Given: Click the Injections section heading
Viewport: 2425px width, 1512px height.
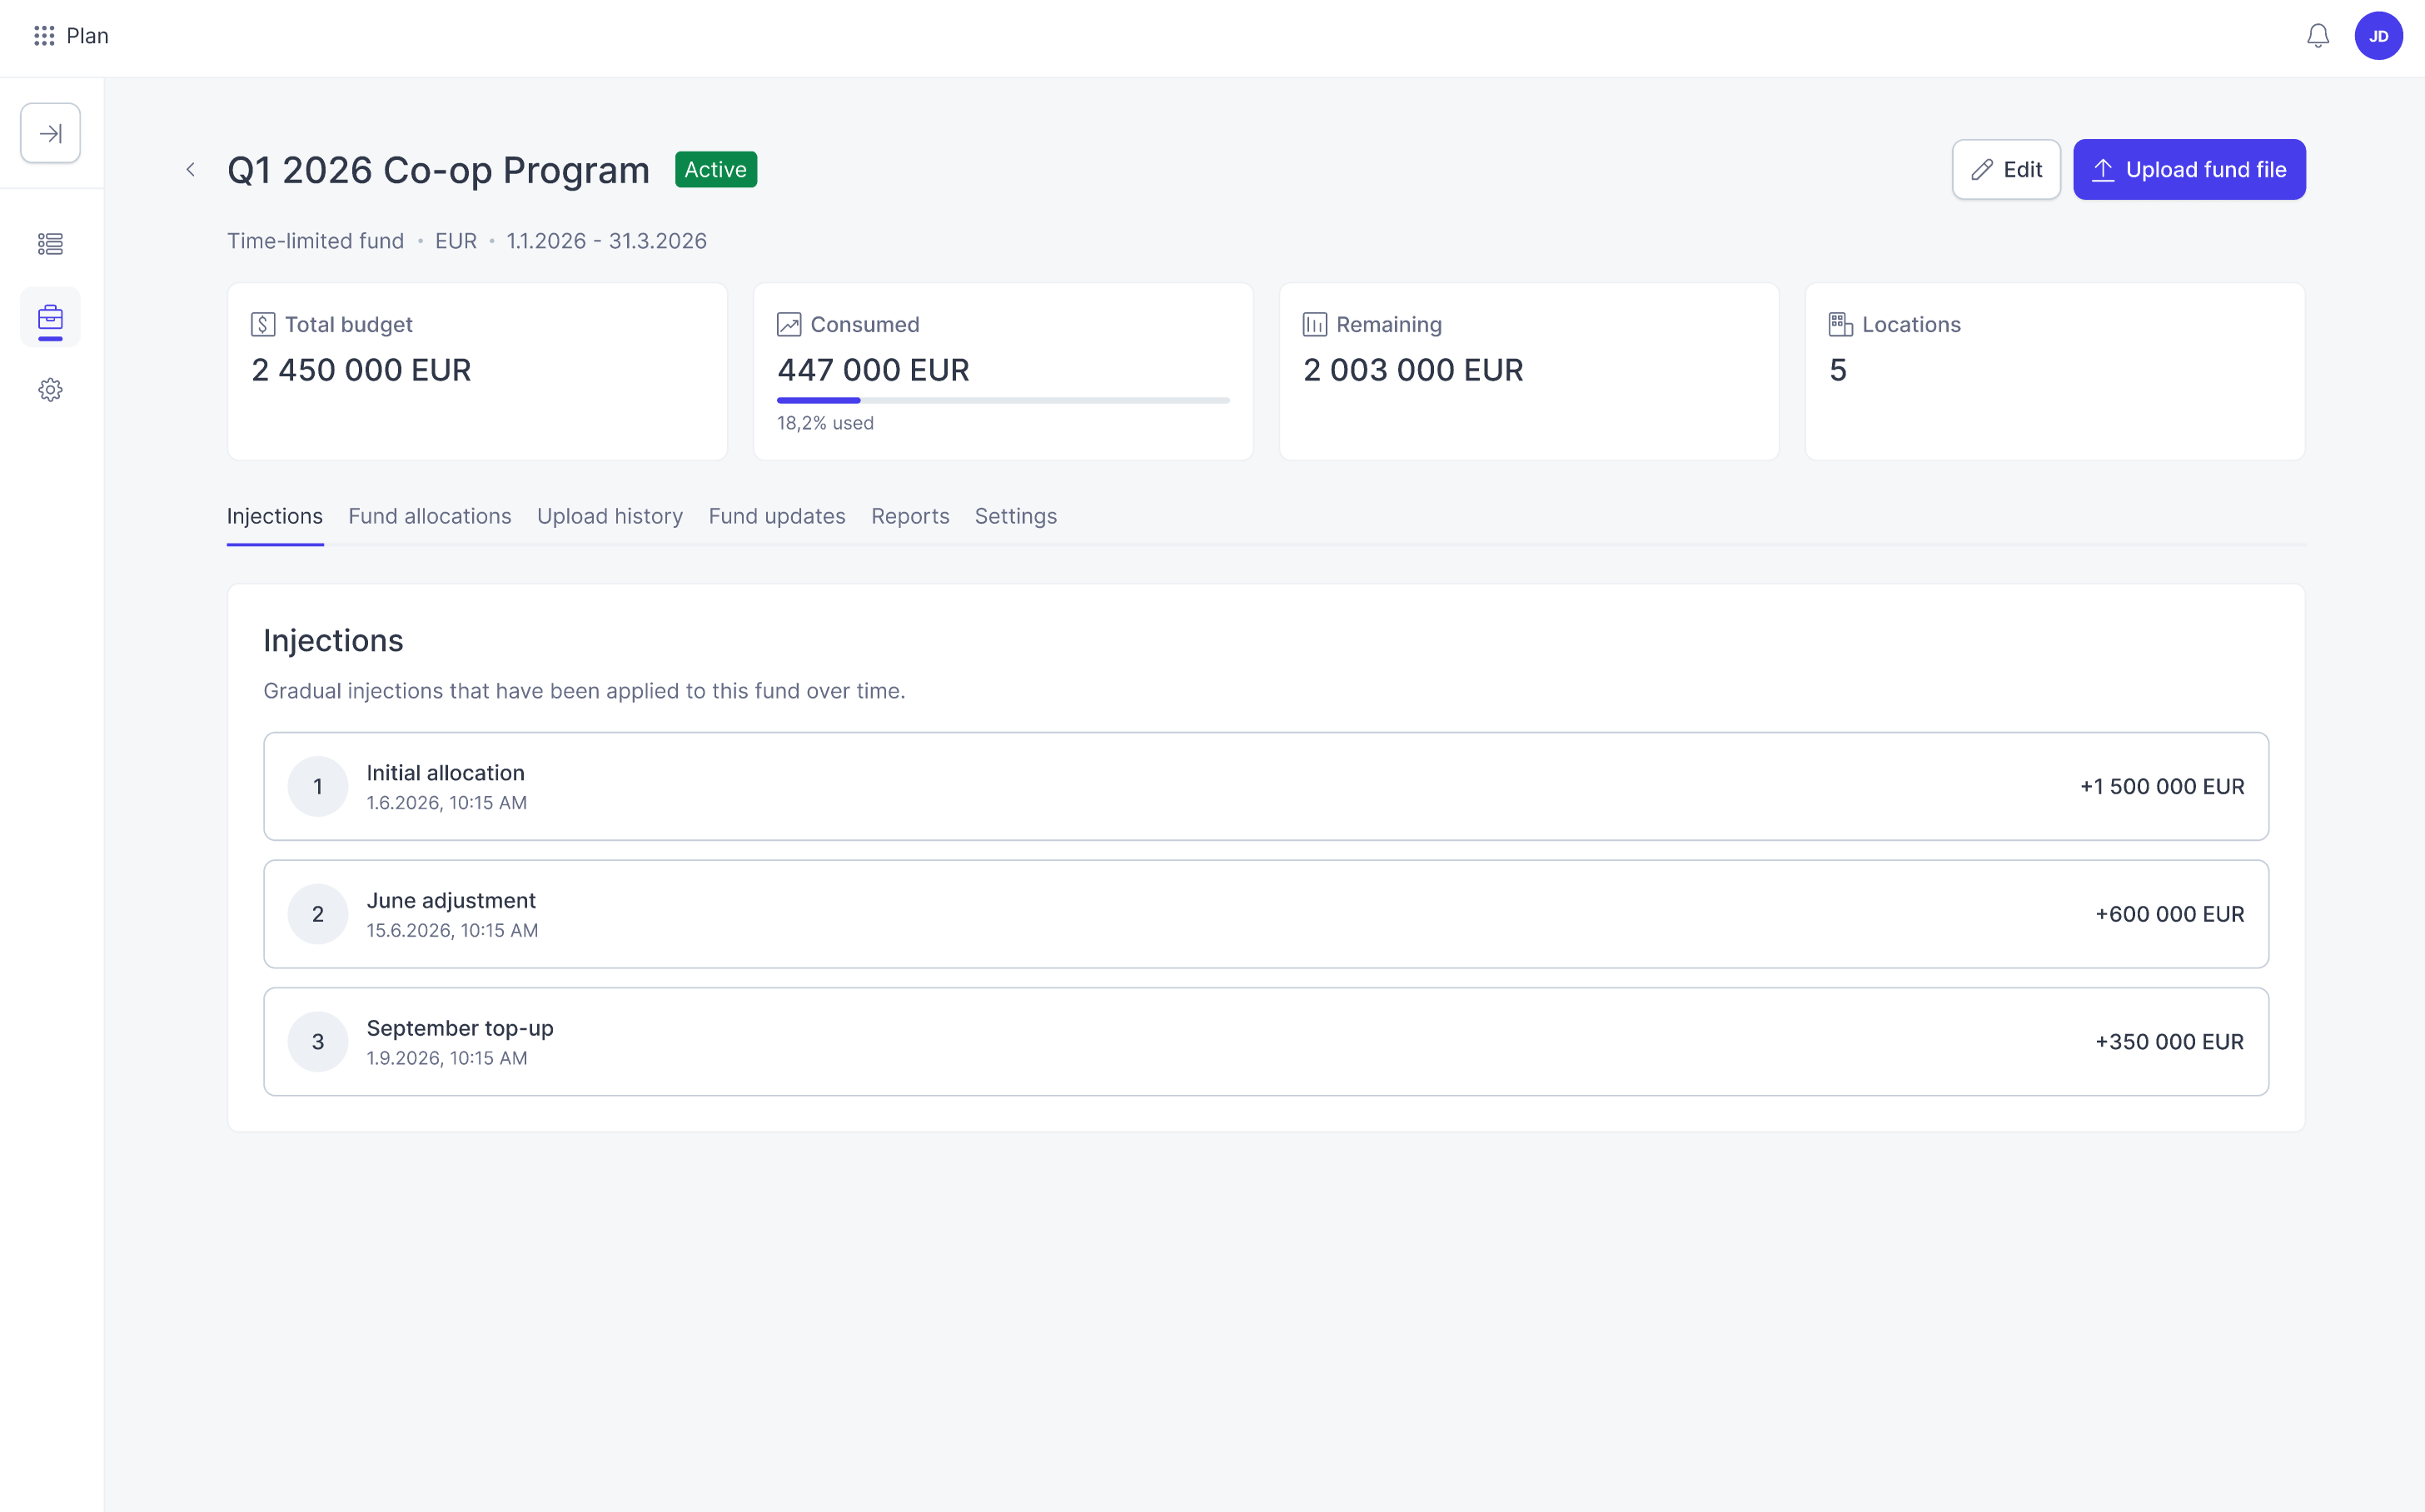Looking at the screenshot, I should pyautogui.click(x=333, y=641).
